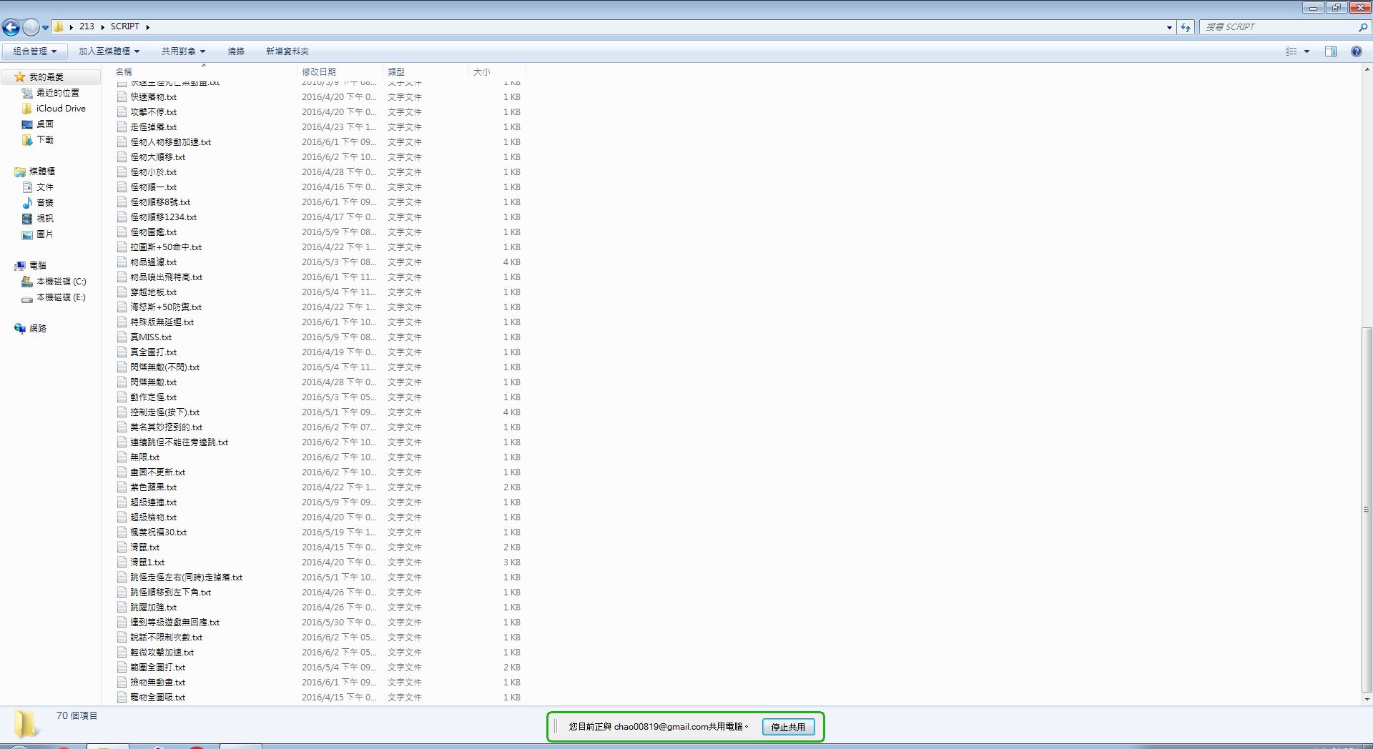Open 本機磁碟 (C:) drive
The height and width of the screenshot is (749, 1373).
[54, 282]
